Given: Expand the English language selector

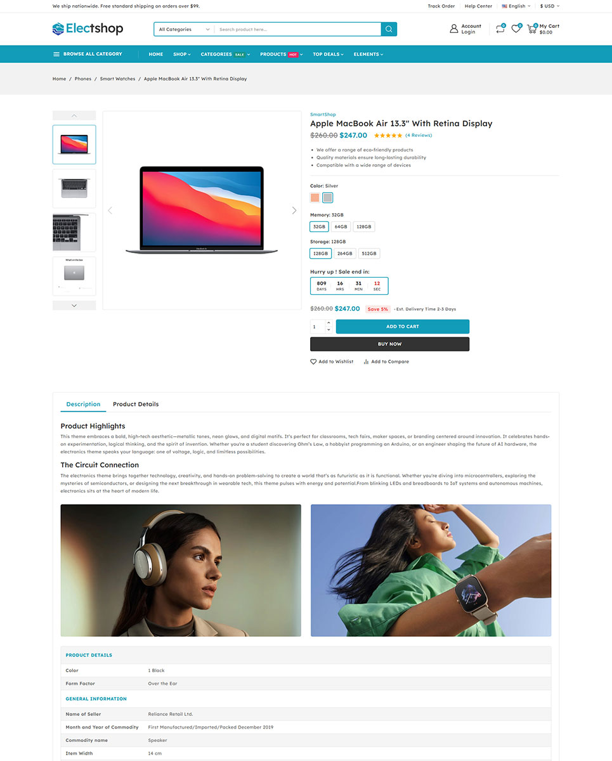Looking at the screenshot, I should coord(516,6).
